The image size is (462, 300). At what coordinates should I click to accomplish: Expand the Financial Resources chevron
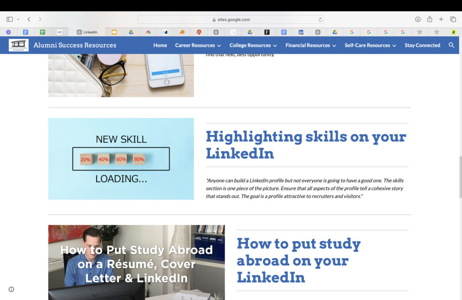pos(334,45)
